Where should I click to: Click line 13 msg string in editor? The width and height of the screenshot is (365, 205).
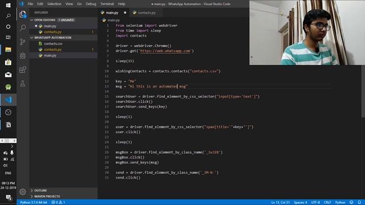pos(158,86)
